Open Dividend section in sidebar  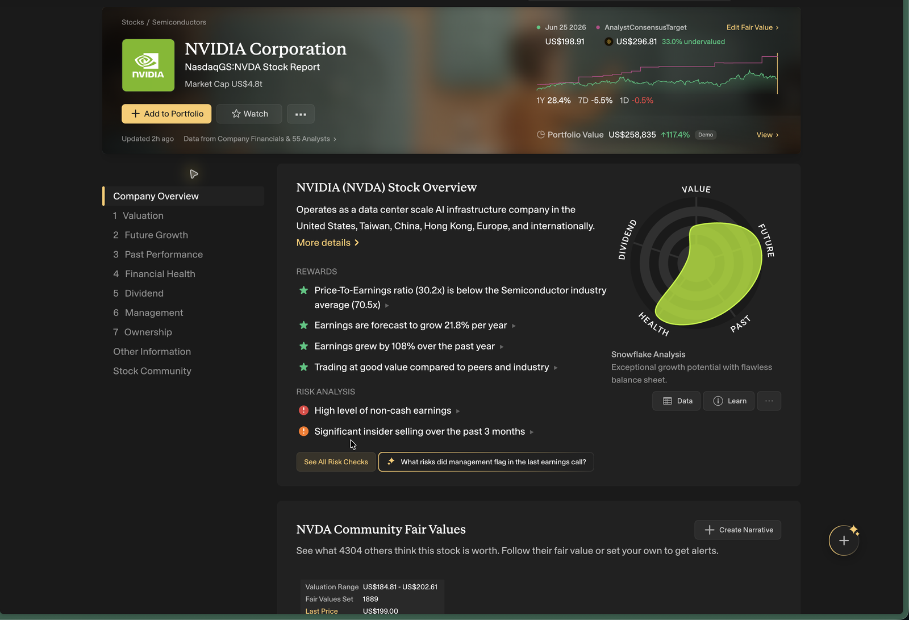[138, 293]
